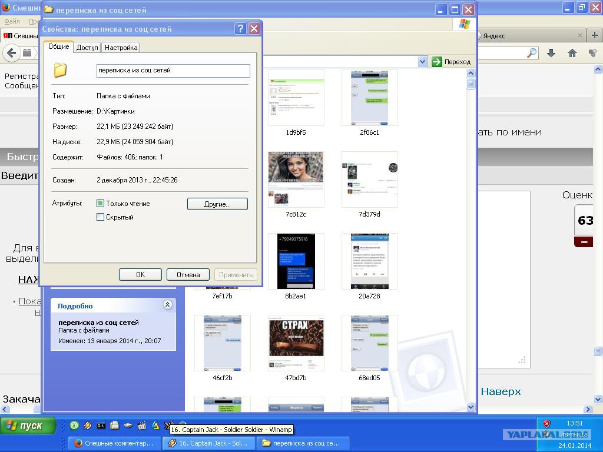This screenshot has width=603, height=452.
Task: Toggle the Только чтение checkbox
Action: (100, 203)
